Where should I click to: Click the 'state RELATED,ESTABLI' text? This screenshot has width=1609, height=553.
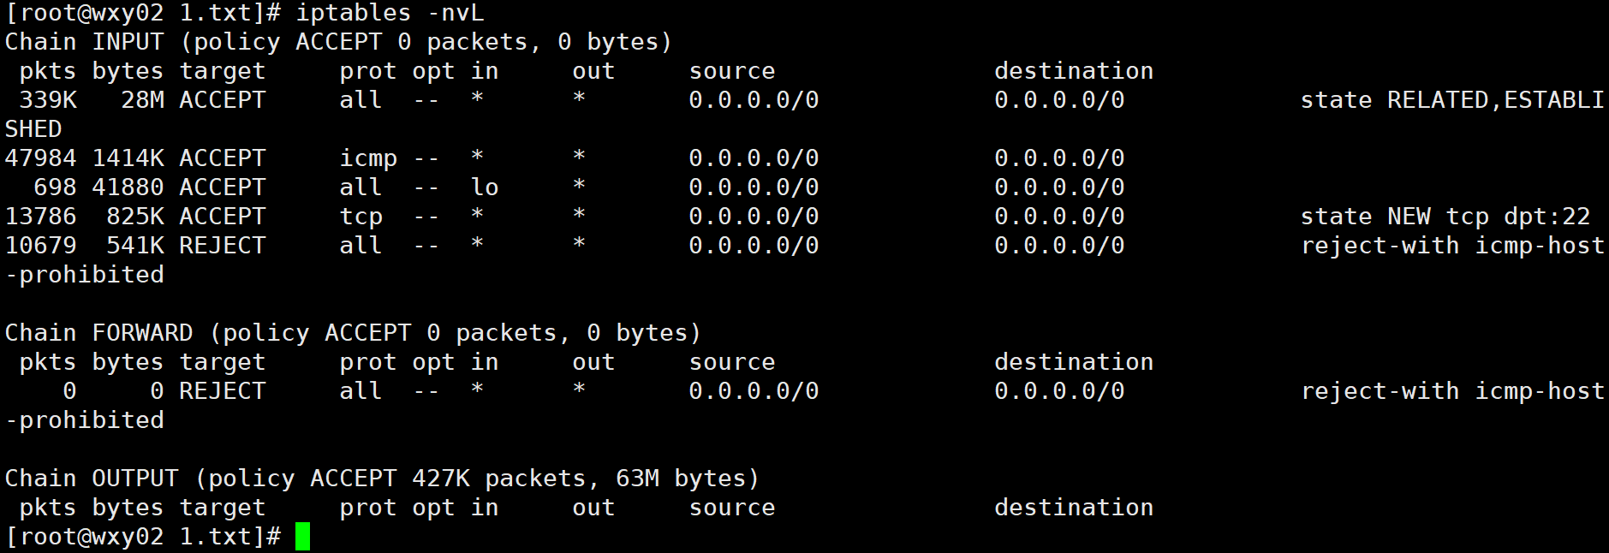point(1451,100)
